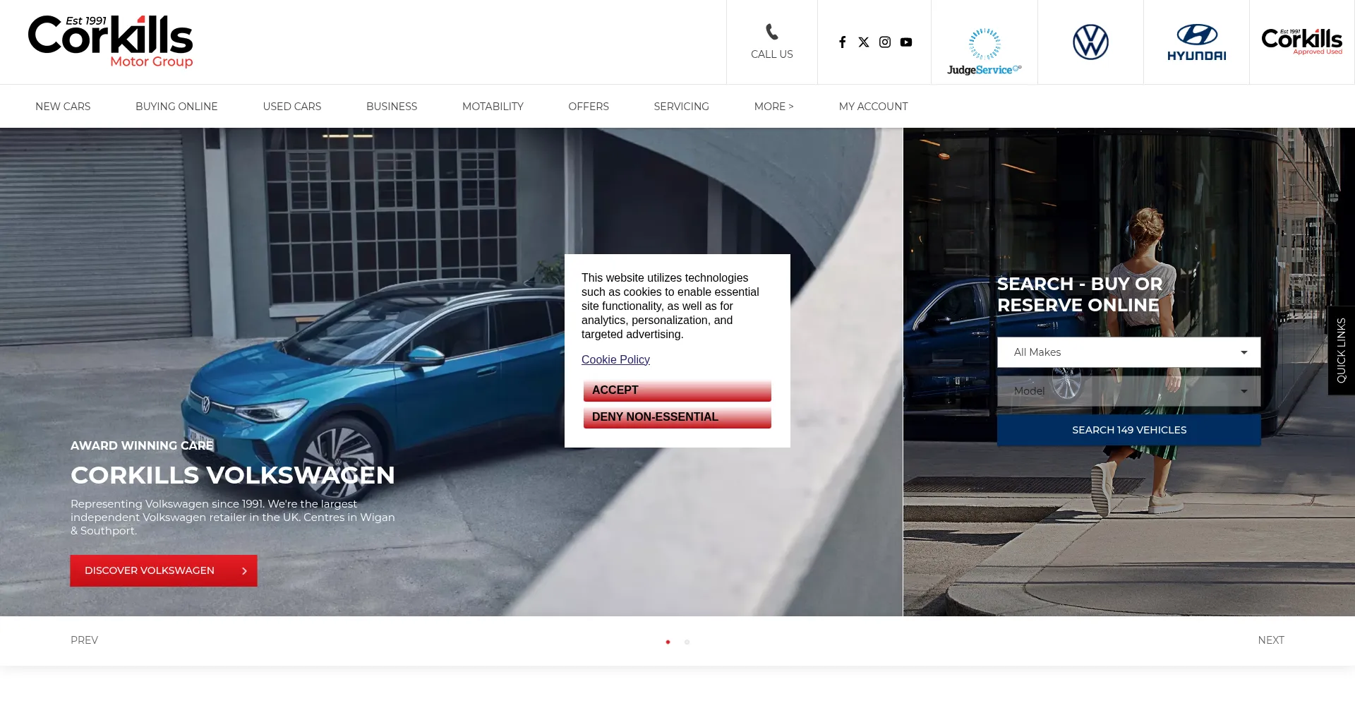Open the YouTube channel icon
The height and width of the screenshot is (701, 1355).
906,42
